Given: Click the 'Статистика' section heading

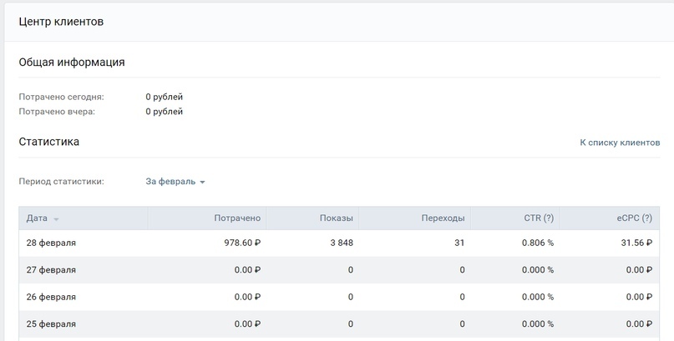Looking at the screenshot, I should pyautogui.click(x=49, y=142).
